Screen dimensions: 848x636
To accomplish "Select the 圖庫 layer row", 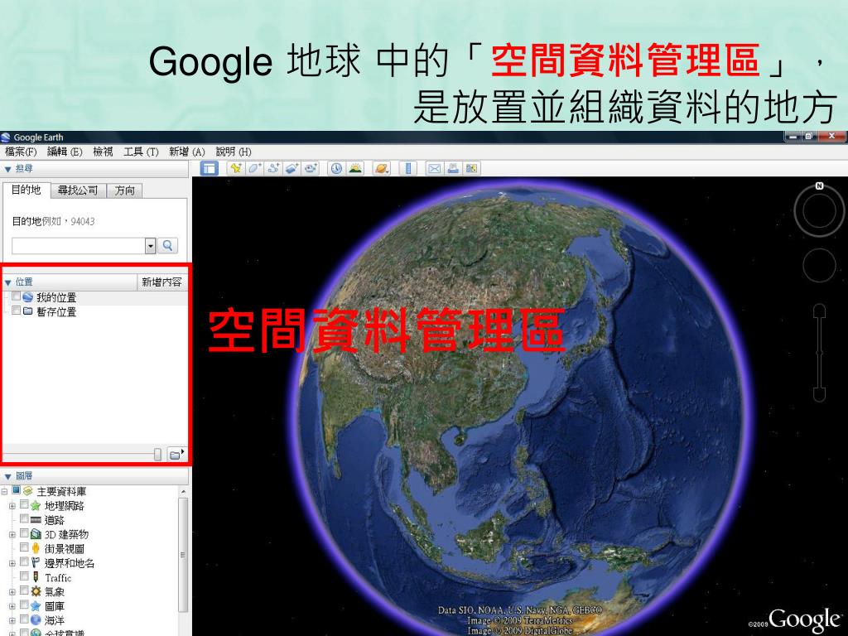I will [54, 605].
